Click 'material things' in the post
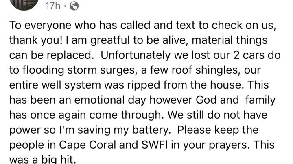The height and width of the screenshot is (164, 293). click(x=230, y=40)
